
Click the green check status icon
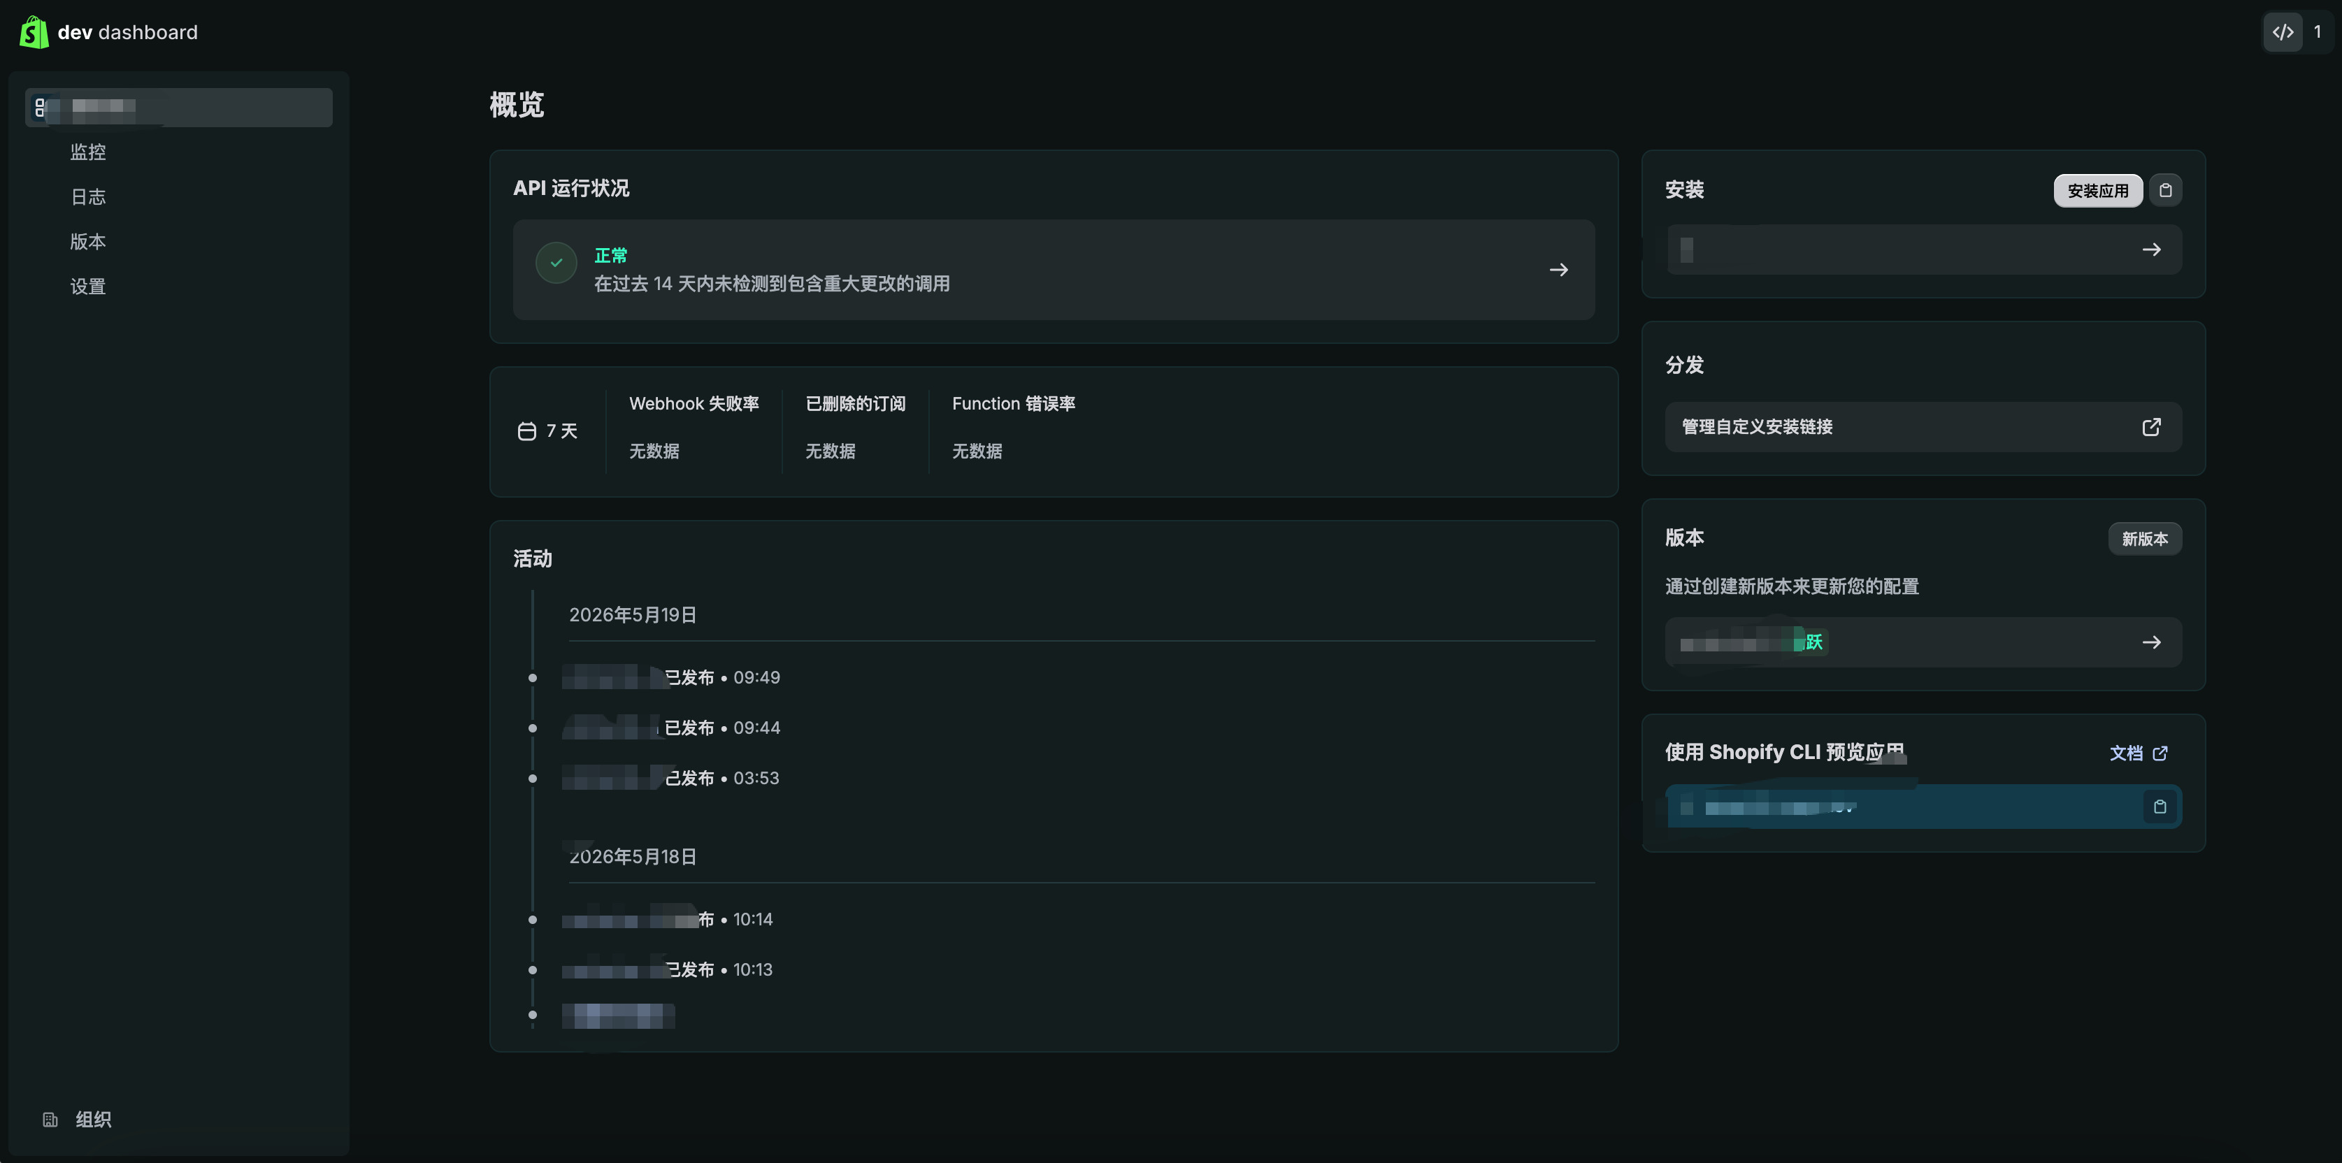point(556,263)
